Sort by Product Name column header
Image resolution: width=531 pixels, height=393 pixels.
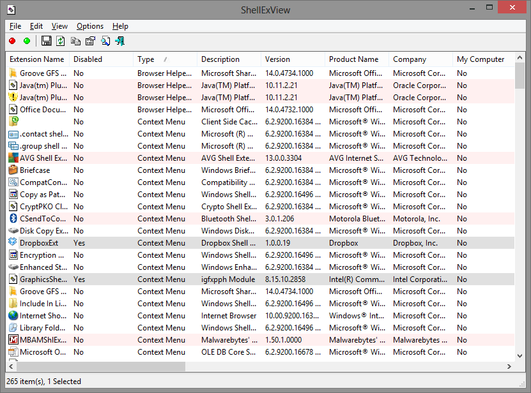point(357,59)
